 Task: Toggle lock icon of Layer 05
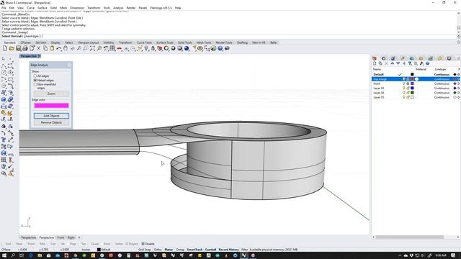click(x=408, y=97)
